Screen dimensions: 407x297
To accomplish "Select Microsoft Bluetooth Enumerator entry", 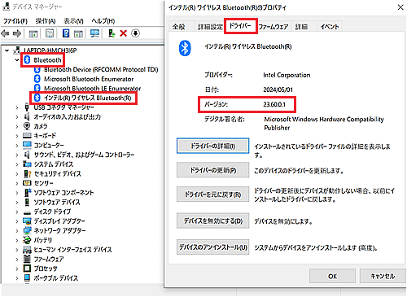I will coord(89,79).
